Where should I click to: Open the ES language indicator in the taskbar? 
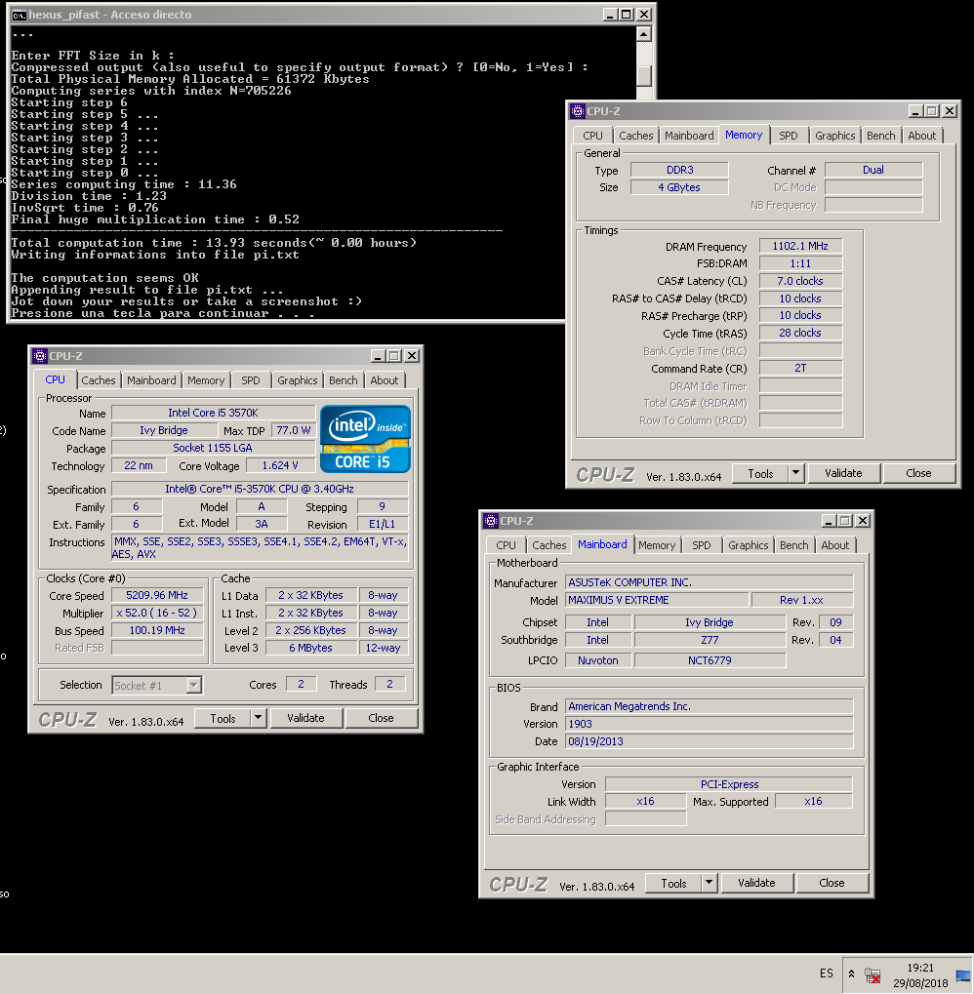click(827, 974)
